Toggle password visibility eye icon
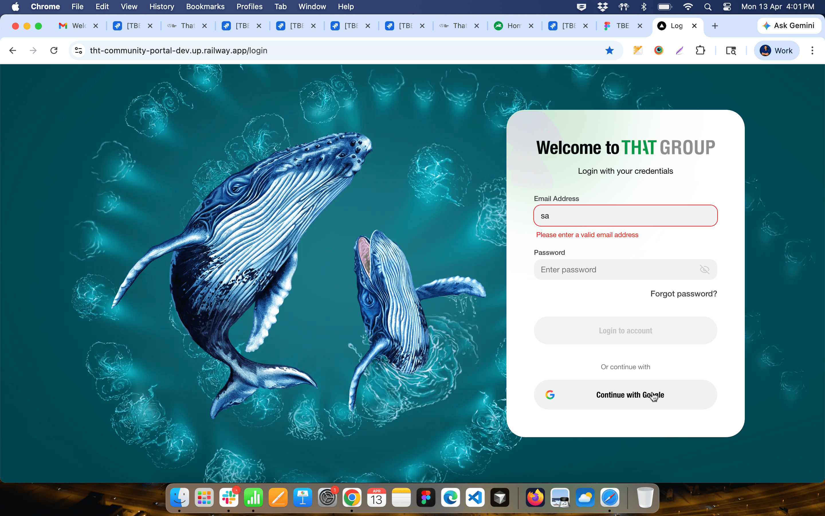Image resolution: width=825 pixels, height=516 pixels. click(x=704, y=269)
